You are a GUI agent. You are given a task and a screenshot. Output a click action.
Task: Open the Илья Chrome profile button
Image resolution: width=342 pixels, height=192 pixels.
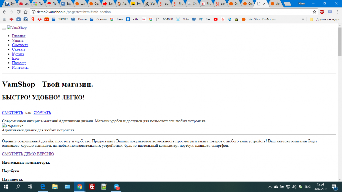pos(301,4)
